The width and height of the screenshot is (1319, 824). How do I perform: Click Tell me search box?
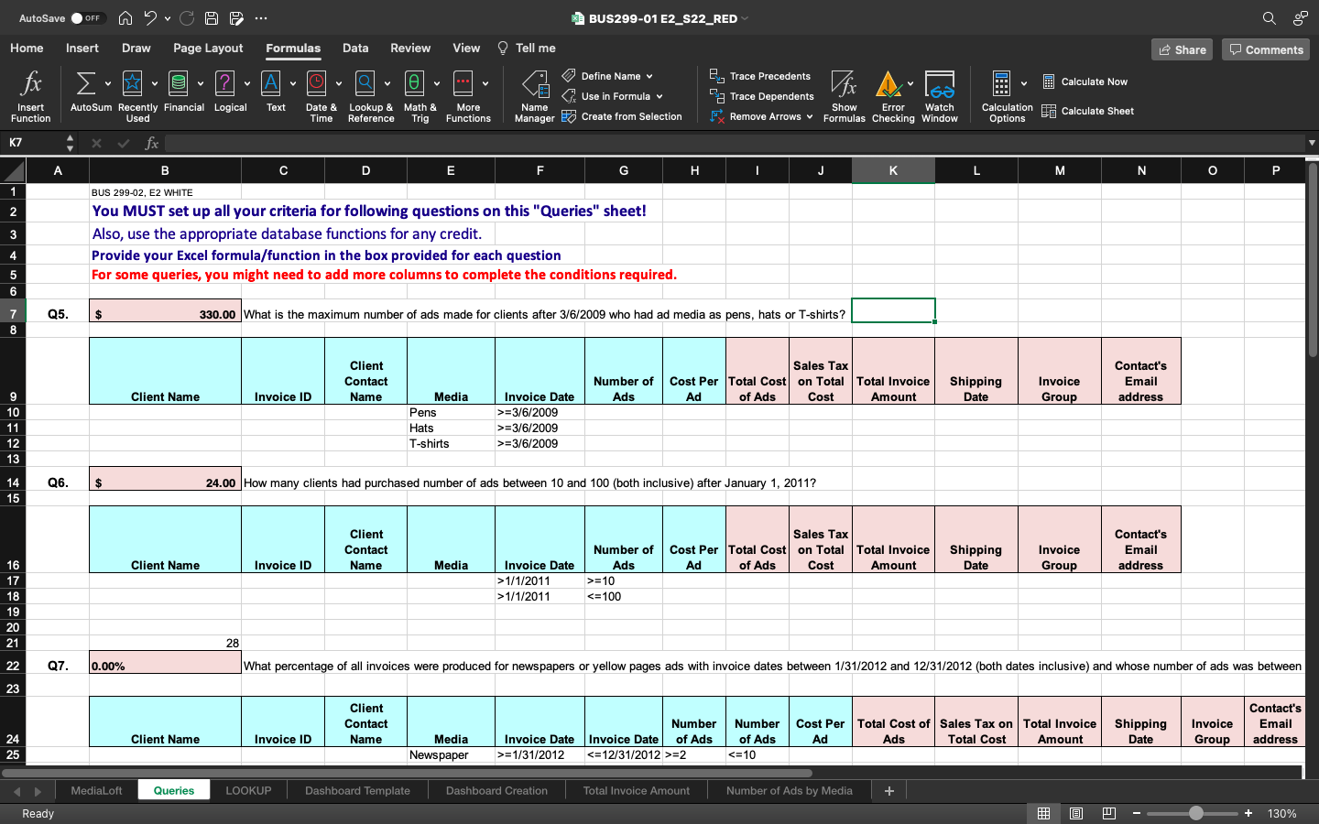point(527,48)
